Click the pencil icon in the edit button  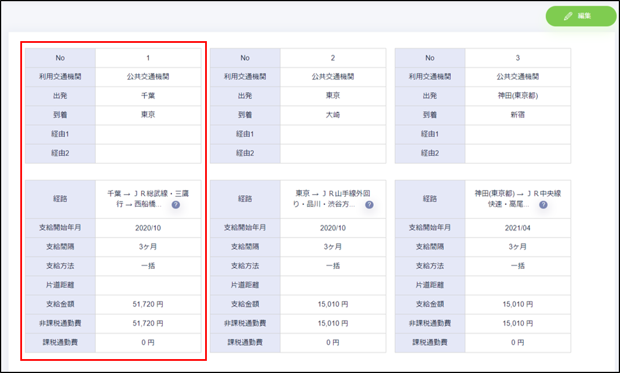[567, 16]
